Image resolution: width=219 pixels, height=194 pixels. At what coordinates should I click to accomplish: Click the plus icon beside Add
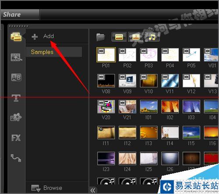tap(35, 37)
